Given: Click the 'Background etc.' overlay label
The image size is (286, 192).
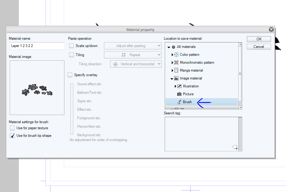Looking at the screenshot, I should click(89, 135).
